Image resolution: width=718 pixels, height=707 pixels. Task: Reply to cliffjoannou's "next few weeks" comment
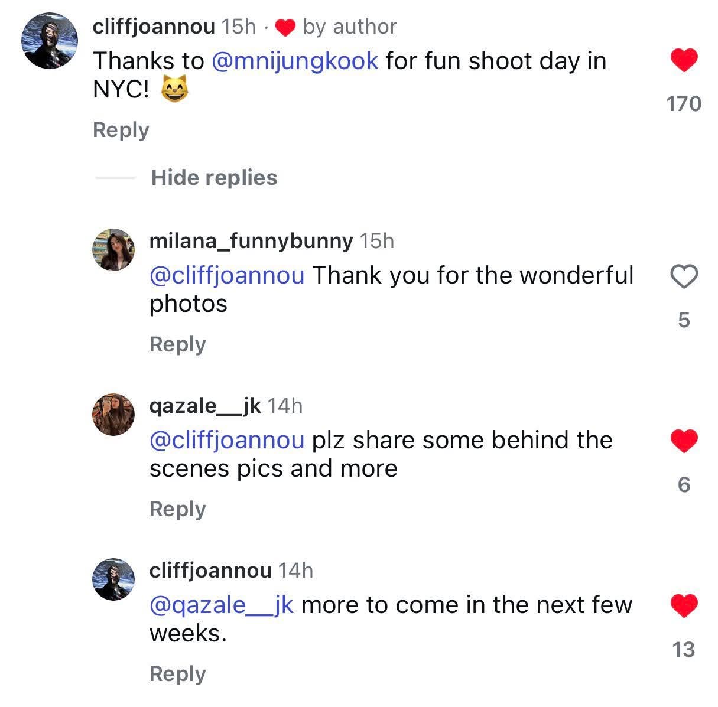click(177, 674)
